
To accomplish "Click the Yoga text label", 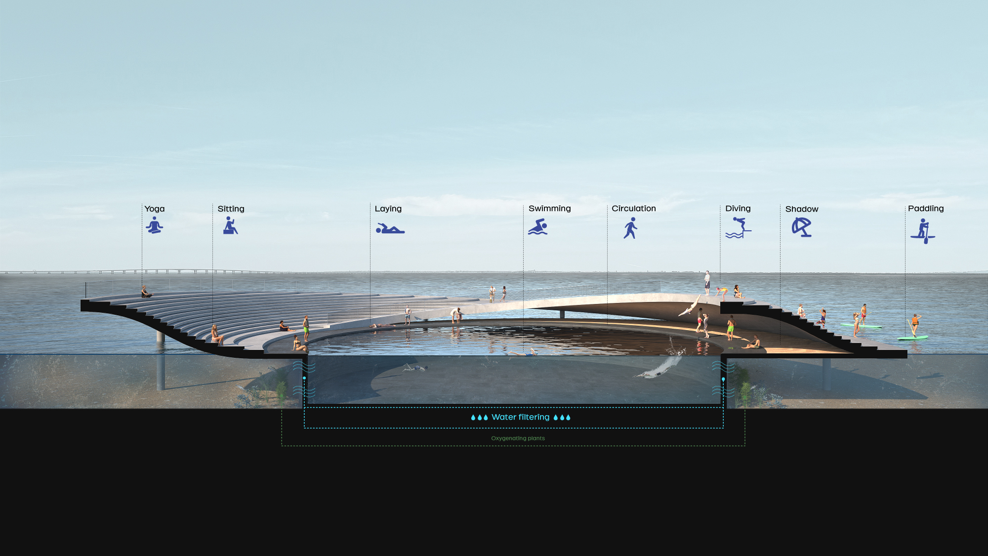I will 155,209.
